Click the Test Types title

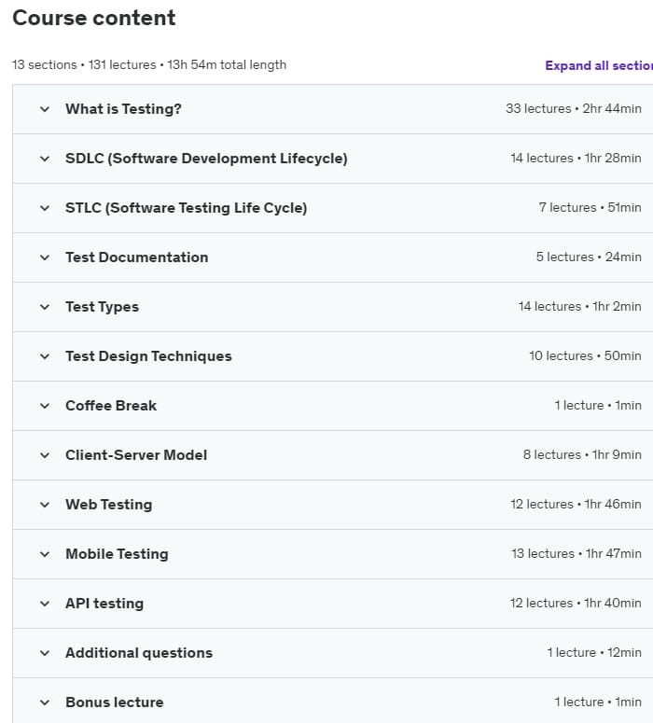[102, 307]
